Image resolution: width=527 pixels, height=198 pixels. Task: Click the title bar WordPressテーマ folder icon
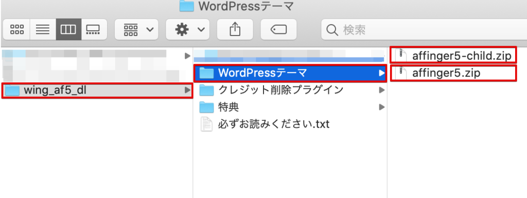coord(186,6)
